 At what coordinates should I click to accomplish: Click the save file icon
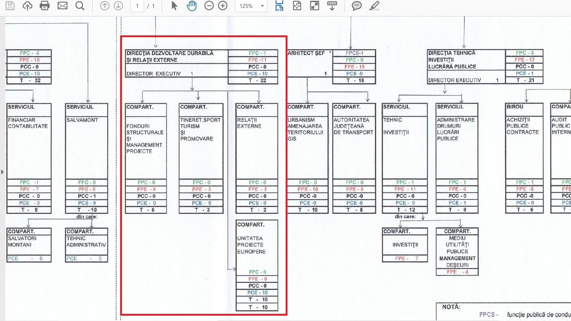pyautogui.click(x=10, y=6)
